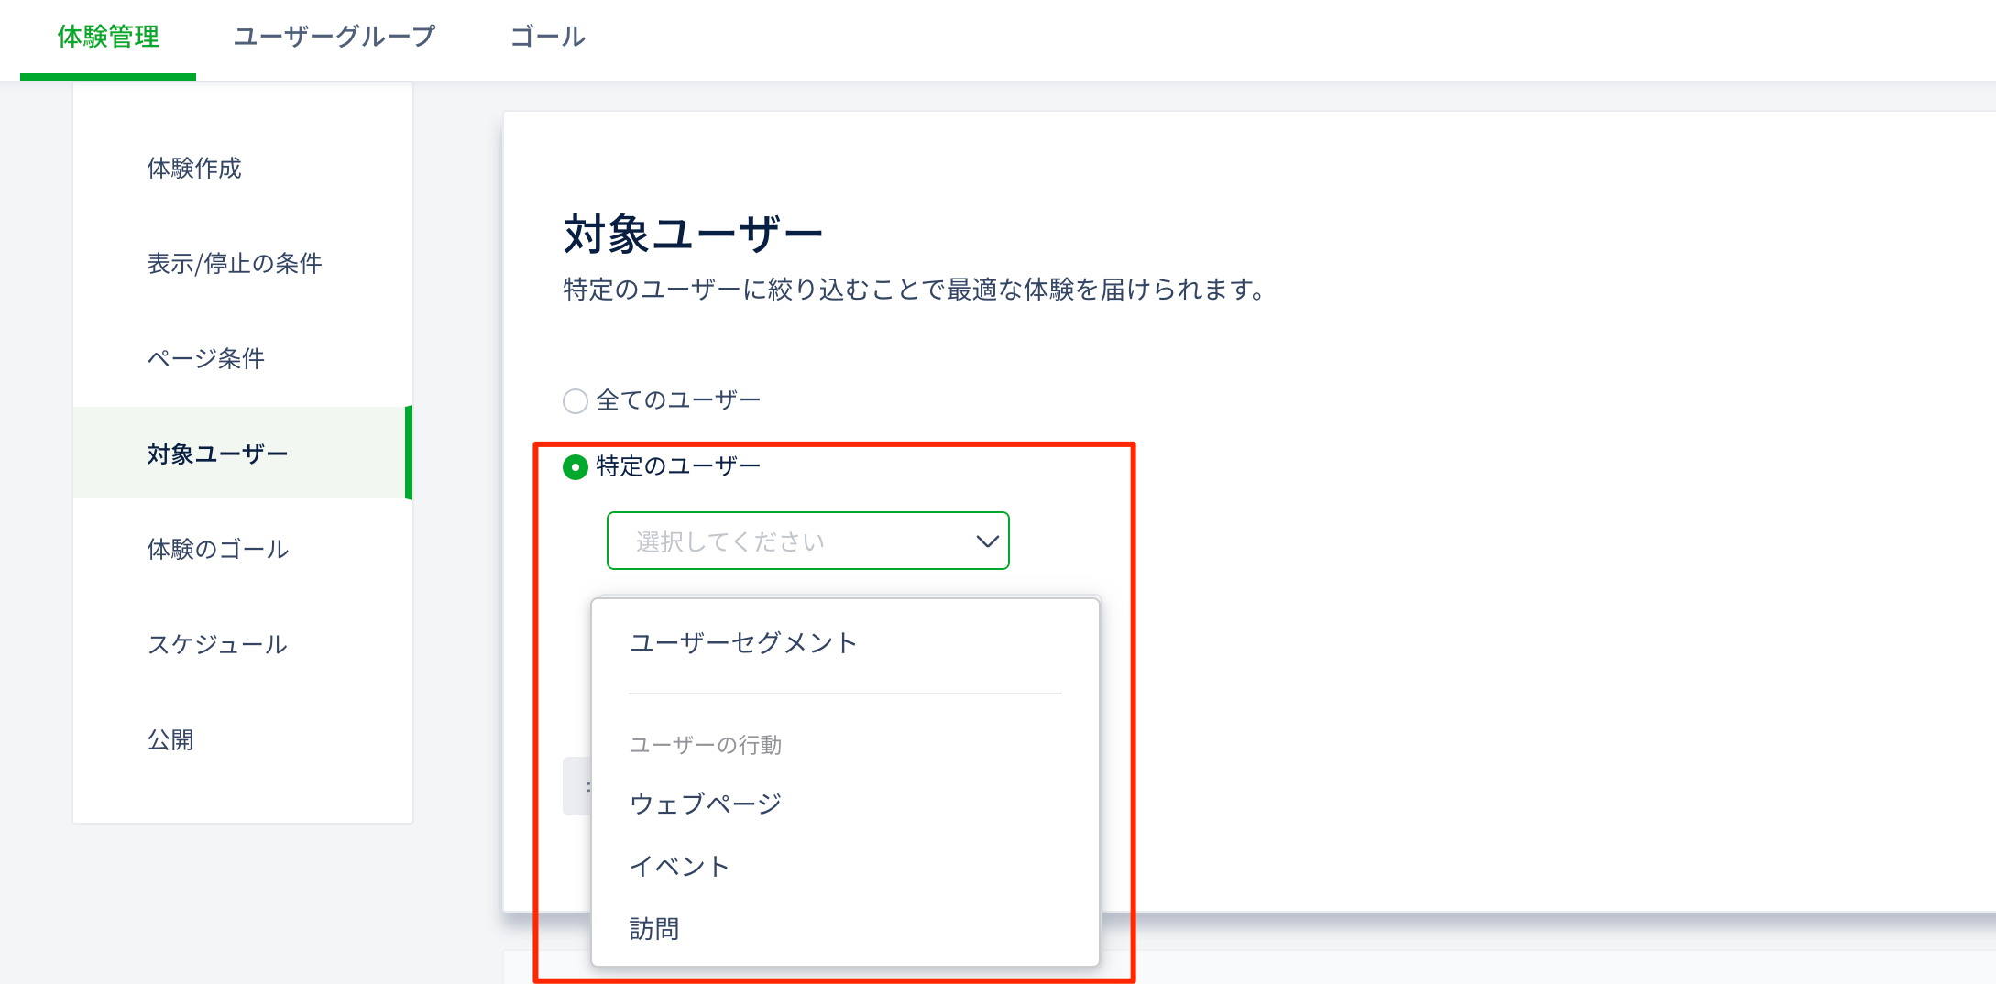Image resolution: width=1996 pixels, height=984 pixels.
Task: Click the 全てのユーザー label text
Action: tap(678, 400)
